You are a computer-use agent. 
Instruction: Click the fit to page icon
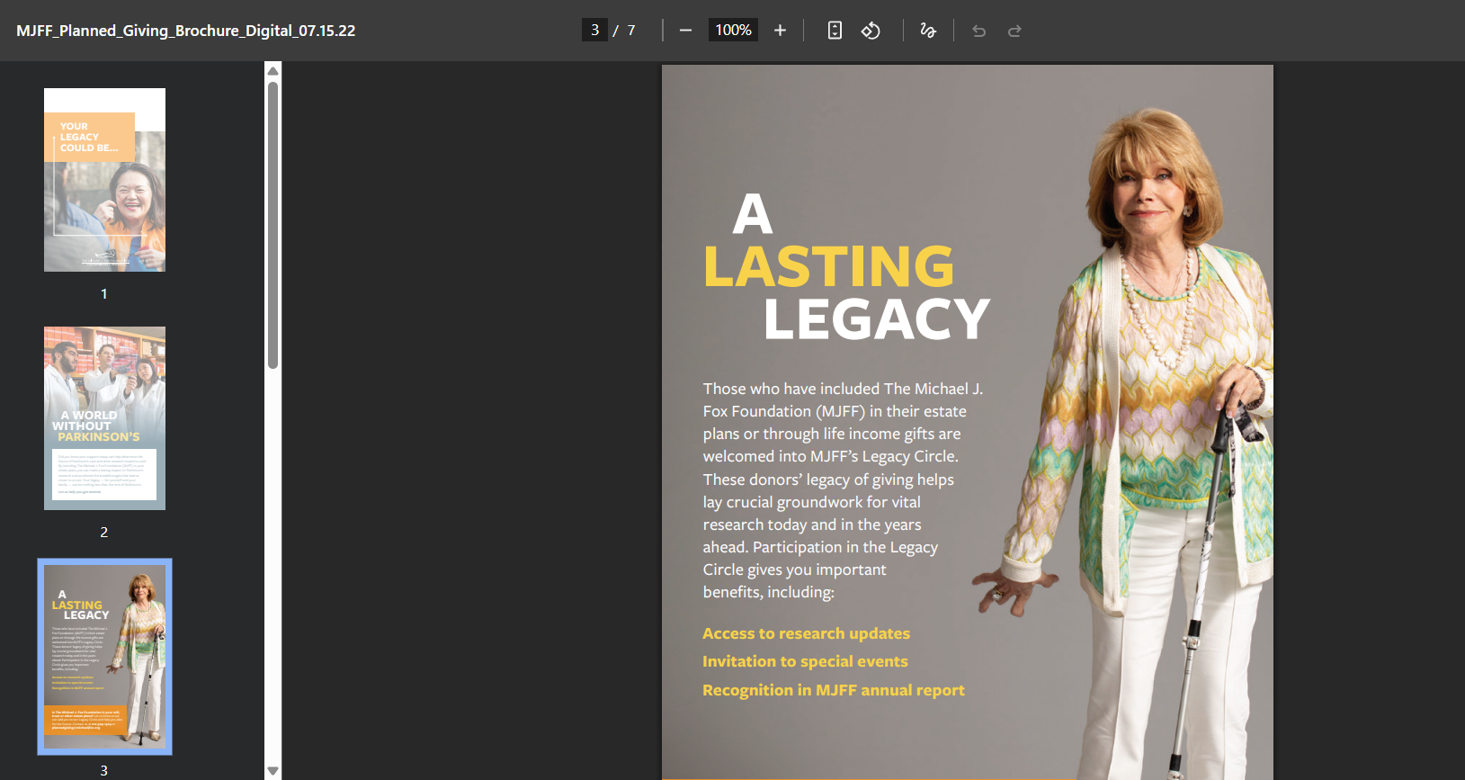coord(835,31)
